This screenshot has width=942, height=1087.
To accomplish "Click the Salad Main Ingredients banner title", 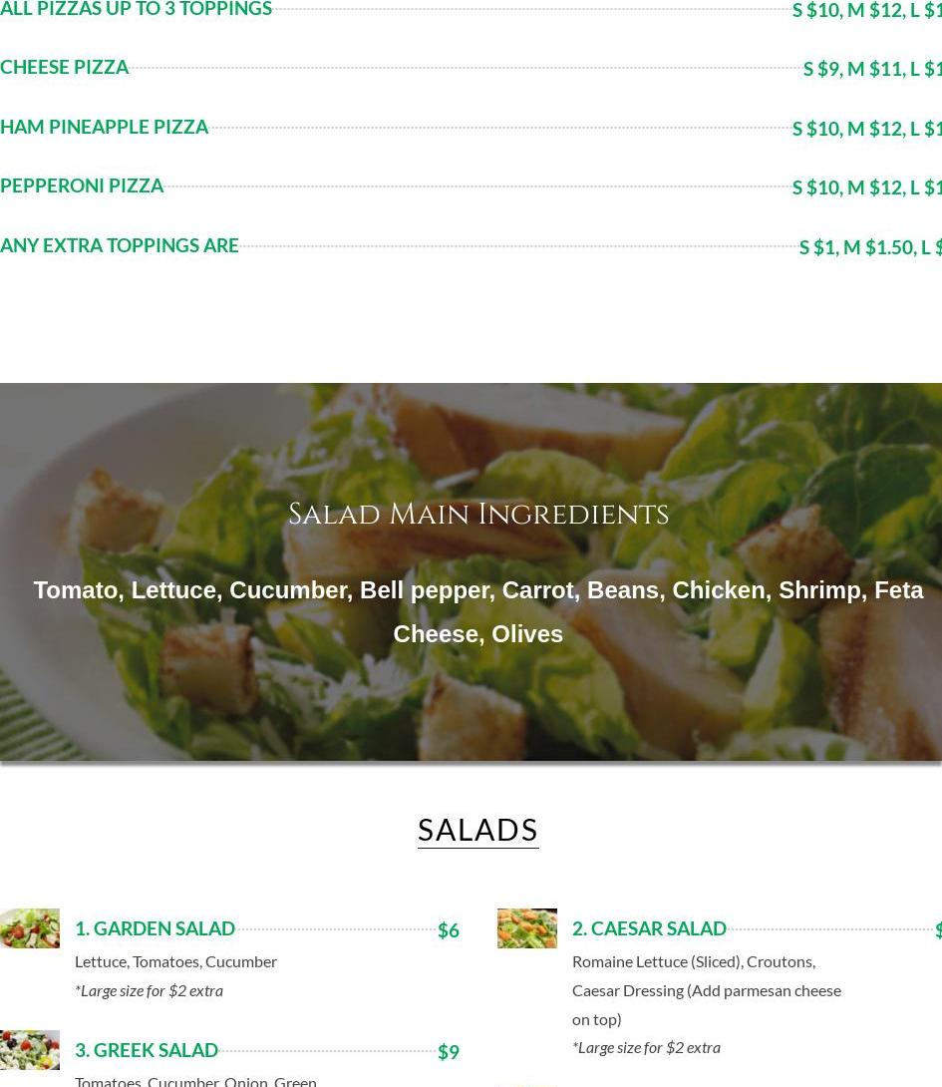I will click(478, 515).
